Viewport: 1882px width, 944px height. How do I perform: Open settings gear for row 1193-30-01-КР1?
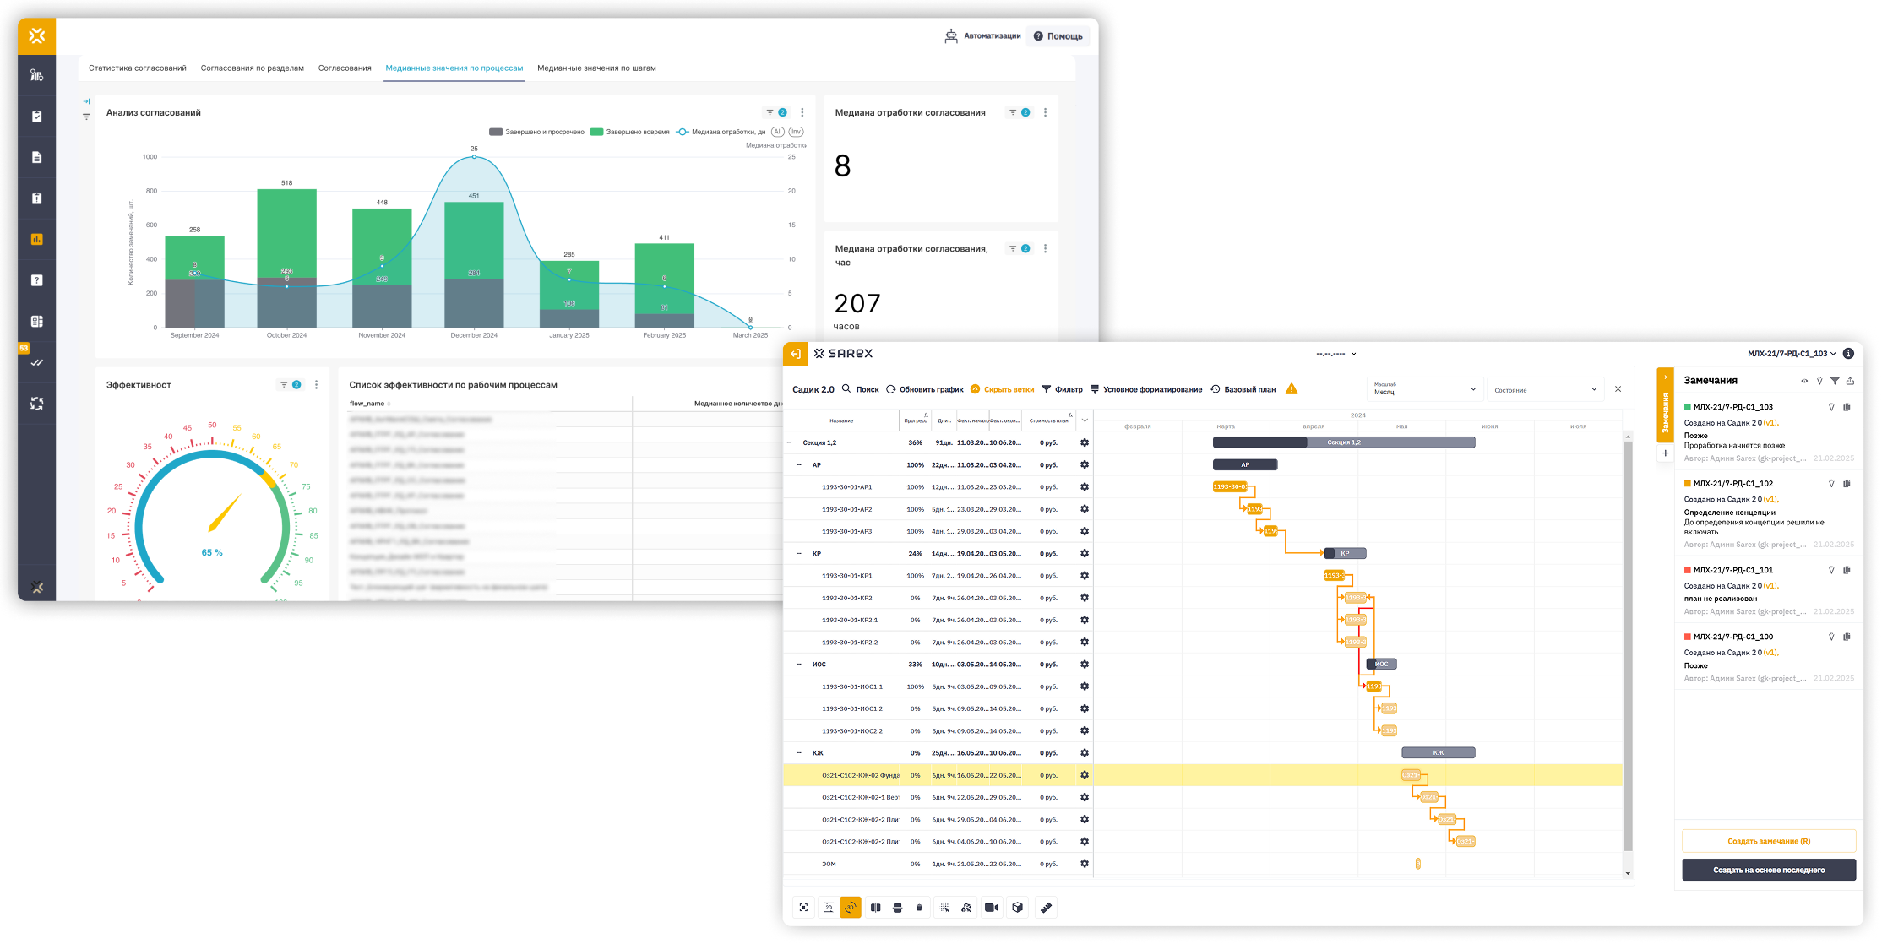tap(1085, 576)
